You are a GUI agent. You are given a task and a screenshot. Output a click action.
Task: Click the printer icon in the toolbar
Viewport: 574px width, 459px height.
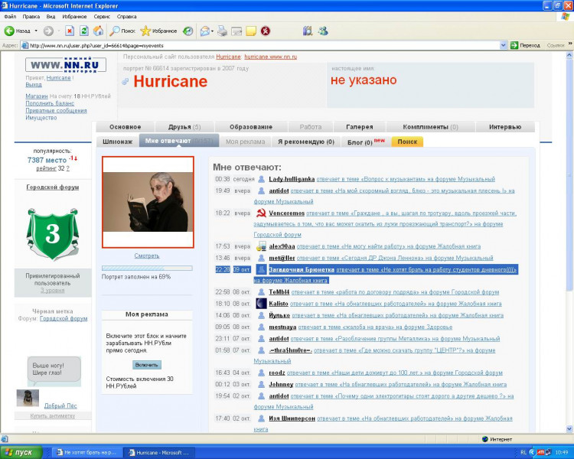pyautogui.click(x=222, y=31)
